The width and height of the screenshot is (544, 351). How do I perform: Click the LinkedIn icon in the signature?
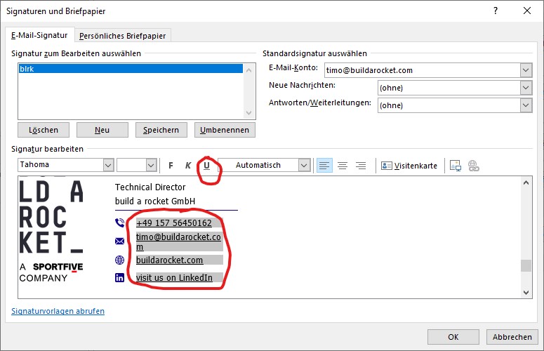[120, 277]
